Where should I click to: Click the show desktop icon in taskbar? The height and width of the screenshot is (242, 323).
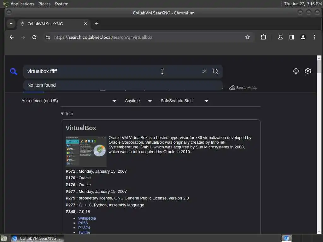pos(4,238)
